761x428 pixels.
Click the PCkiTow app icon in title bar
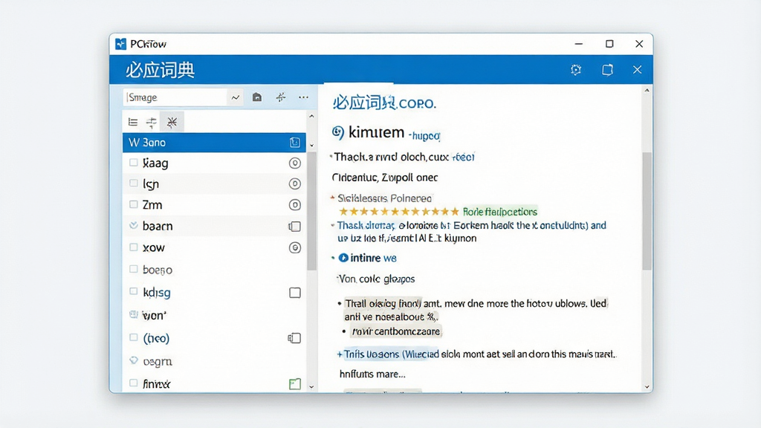pos(121,44)
